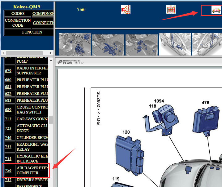The image size is (222, 187).
Task: Open the component location car icon
Action: point(216,10)
